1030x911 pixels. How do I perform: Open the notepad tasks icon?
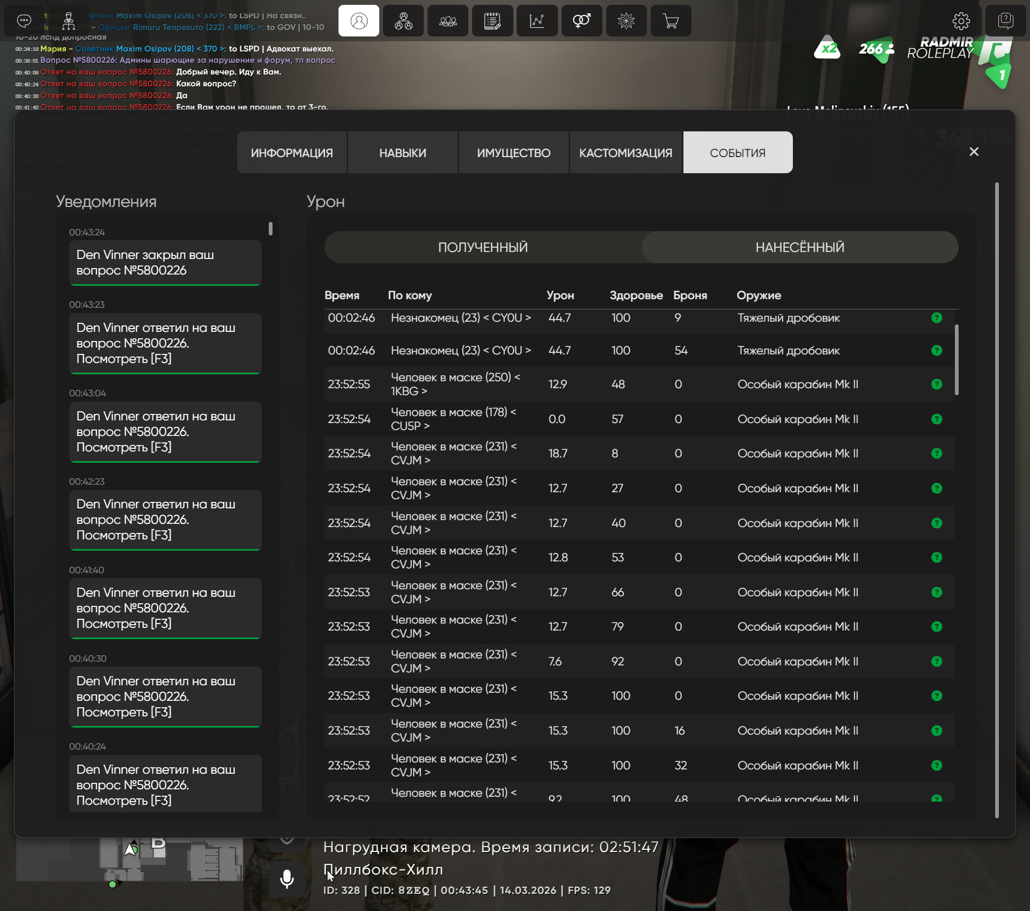[x=492, y=21]
